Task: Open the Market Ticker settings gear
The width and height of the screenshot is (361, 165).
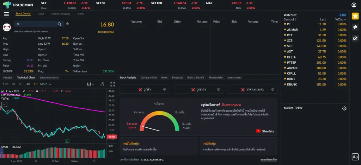Action: point(344,108)
